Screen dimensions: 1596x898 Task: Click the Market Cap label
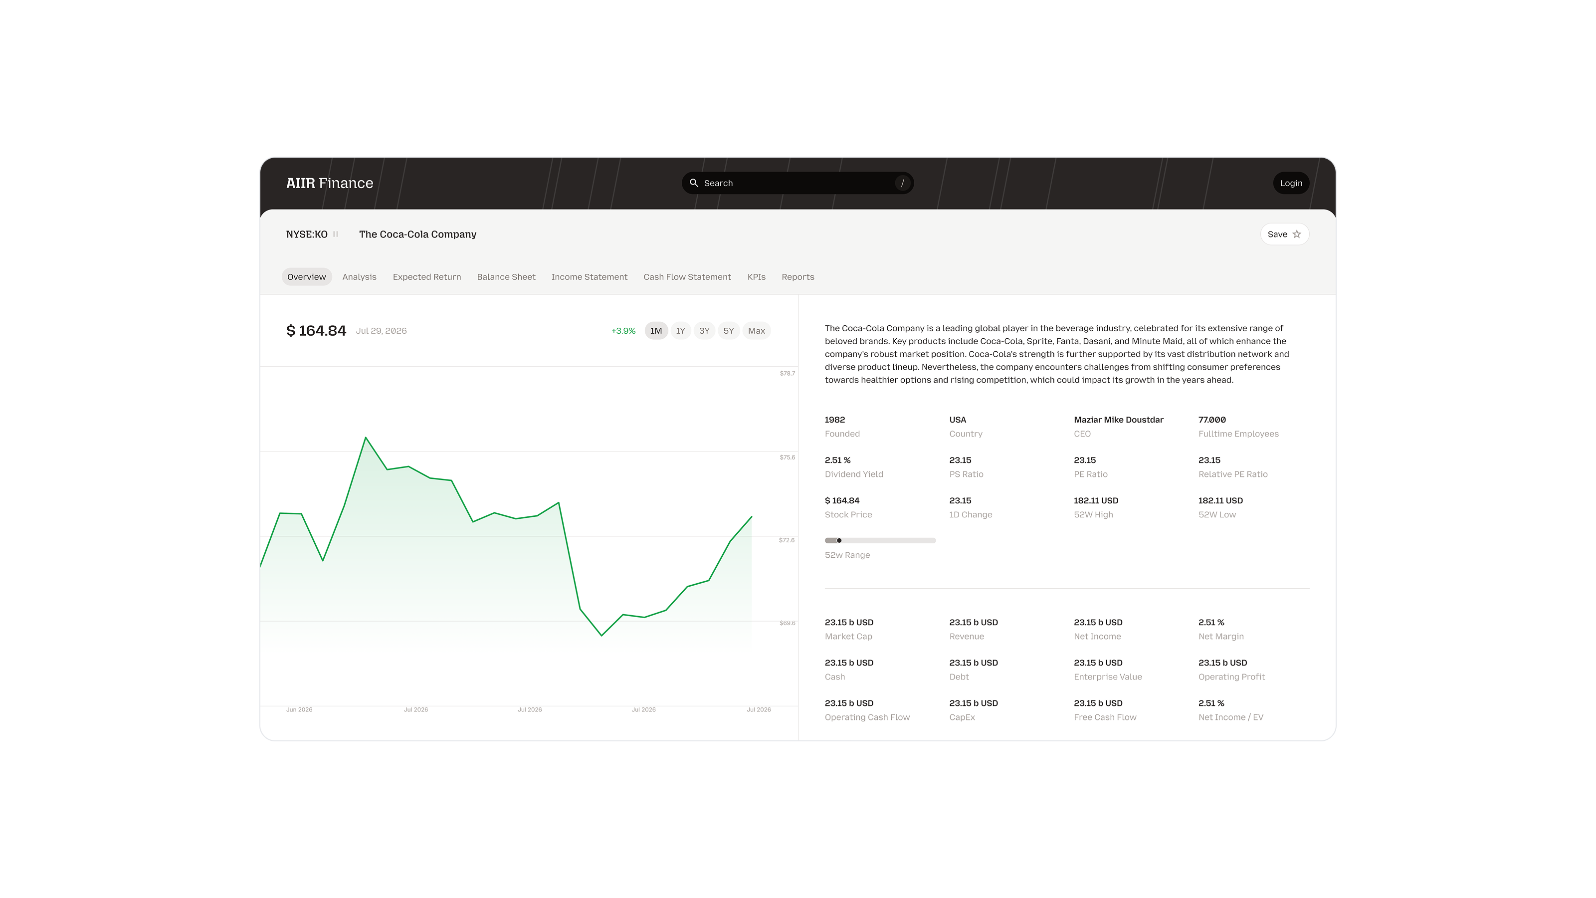tap(848, 637)
